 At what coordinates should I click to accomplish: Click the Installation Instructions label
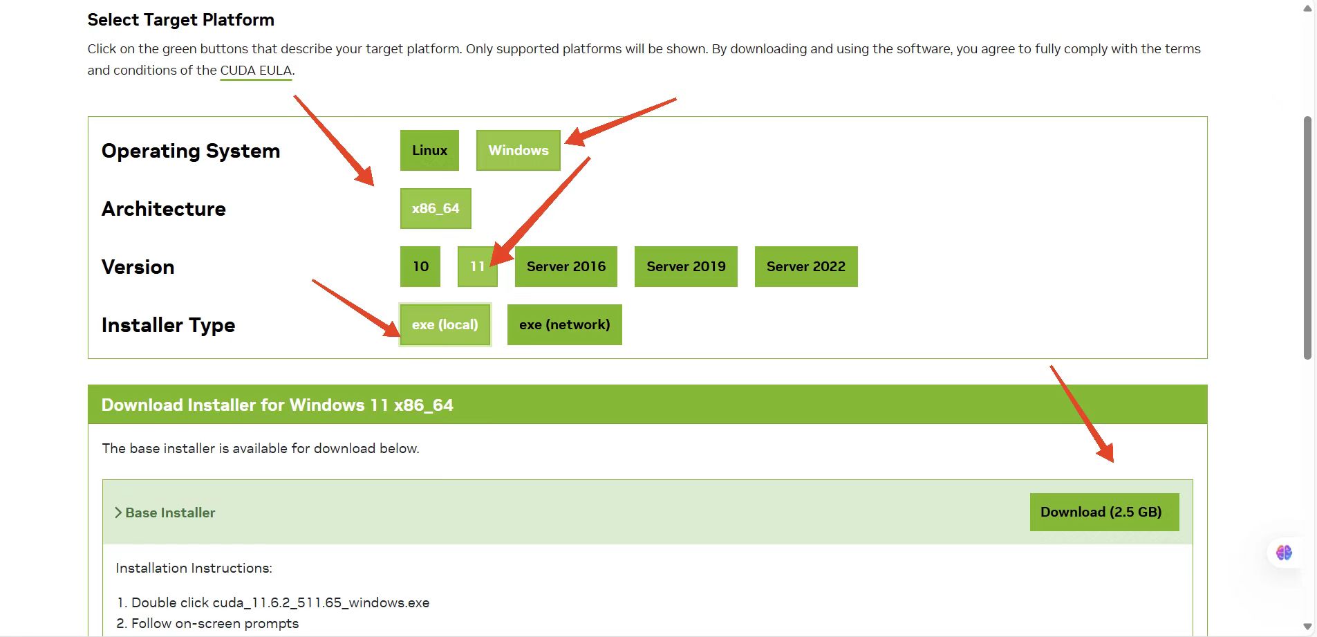[194, 568]
